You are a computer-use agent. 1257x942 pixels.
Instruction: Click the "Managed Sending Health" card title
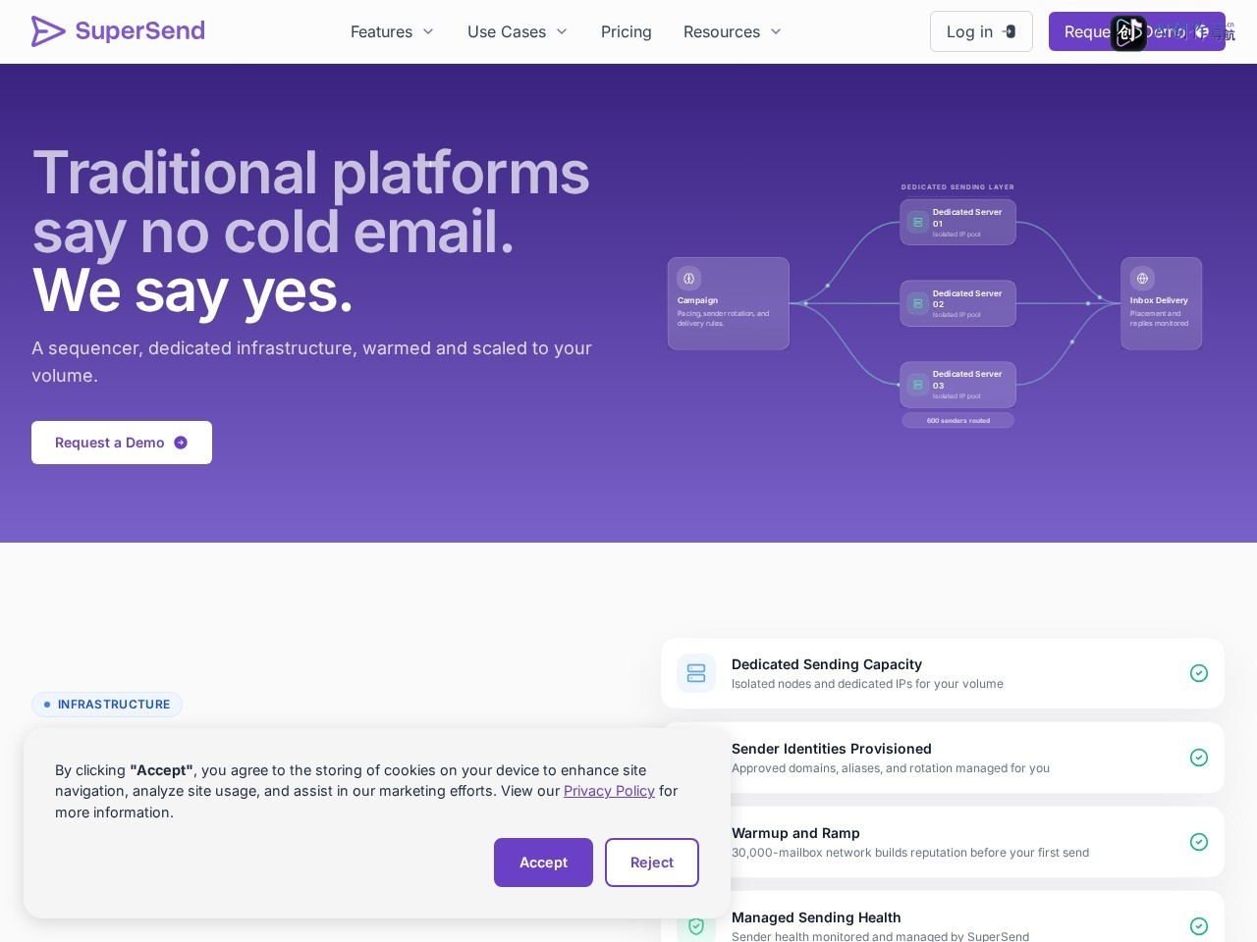click(x=816, y=917)
